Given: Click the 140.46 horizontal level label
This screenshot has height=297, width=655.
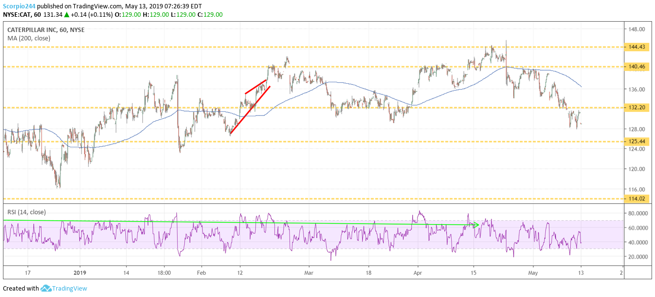Looking at the screenshot, I should [637, 66].
